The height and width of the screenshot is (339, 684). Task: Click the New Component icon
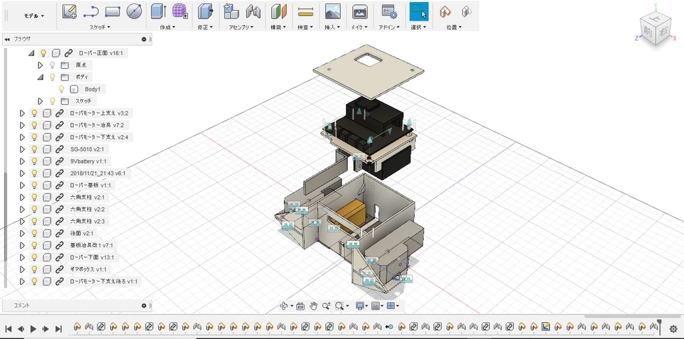point(231,11)
